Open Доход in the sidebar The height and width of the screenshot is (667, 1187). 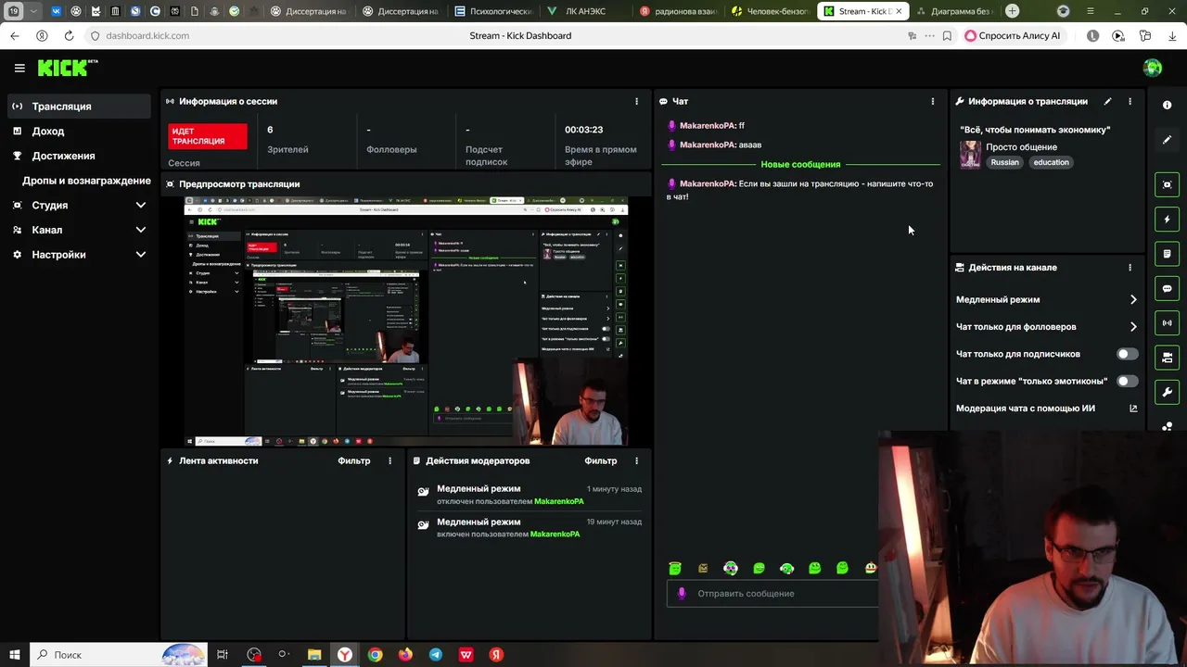point(79,132)
